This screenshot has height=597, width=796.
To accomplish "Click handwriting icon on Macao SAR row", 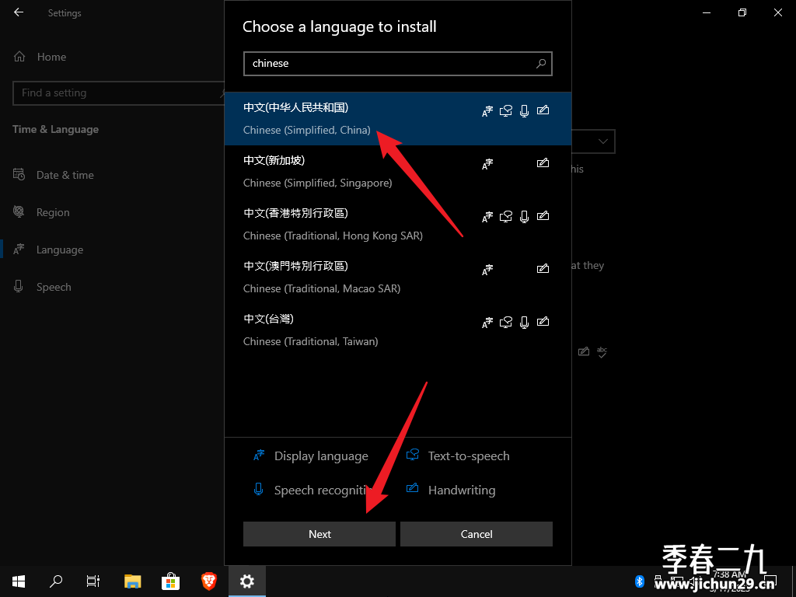I will tap(543, 268).
